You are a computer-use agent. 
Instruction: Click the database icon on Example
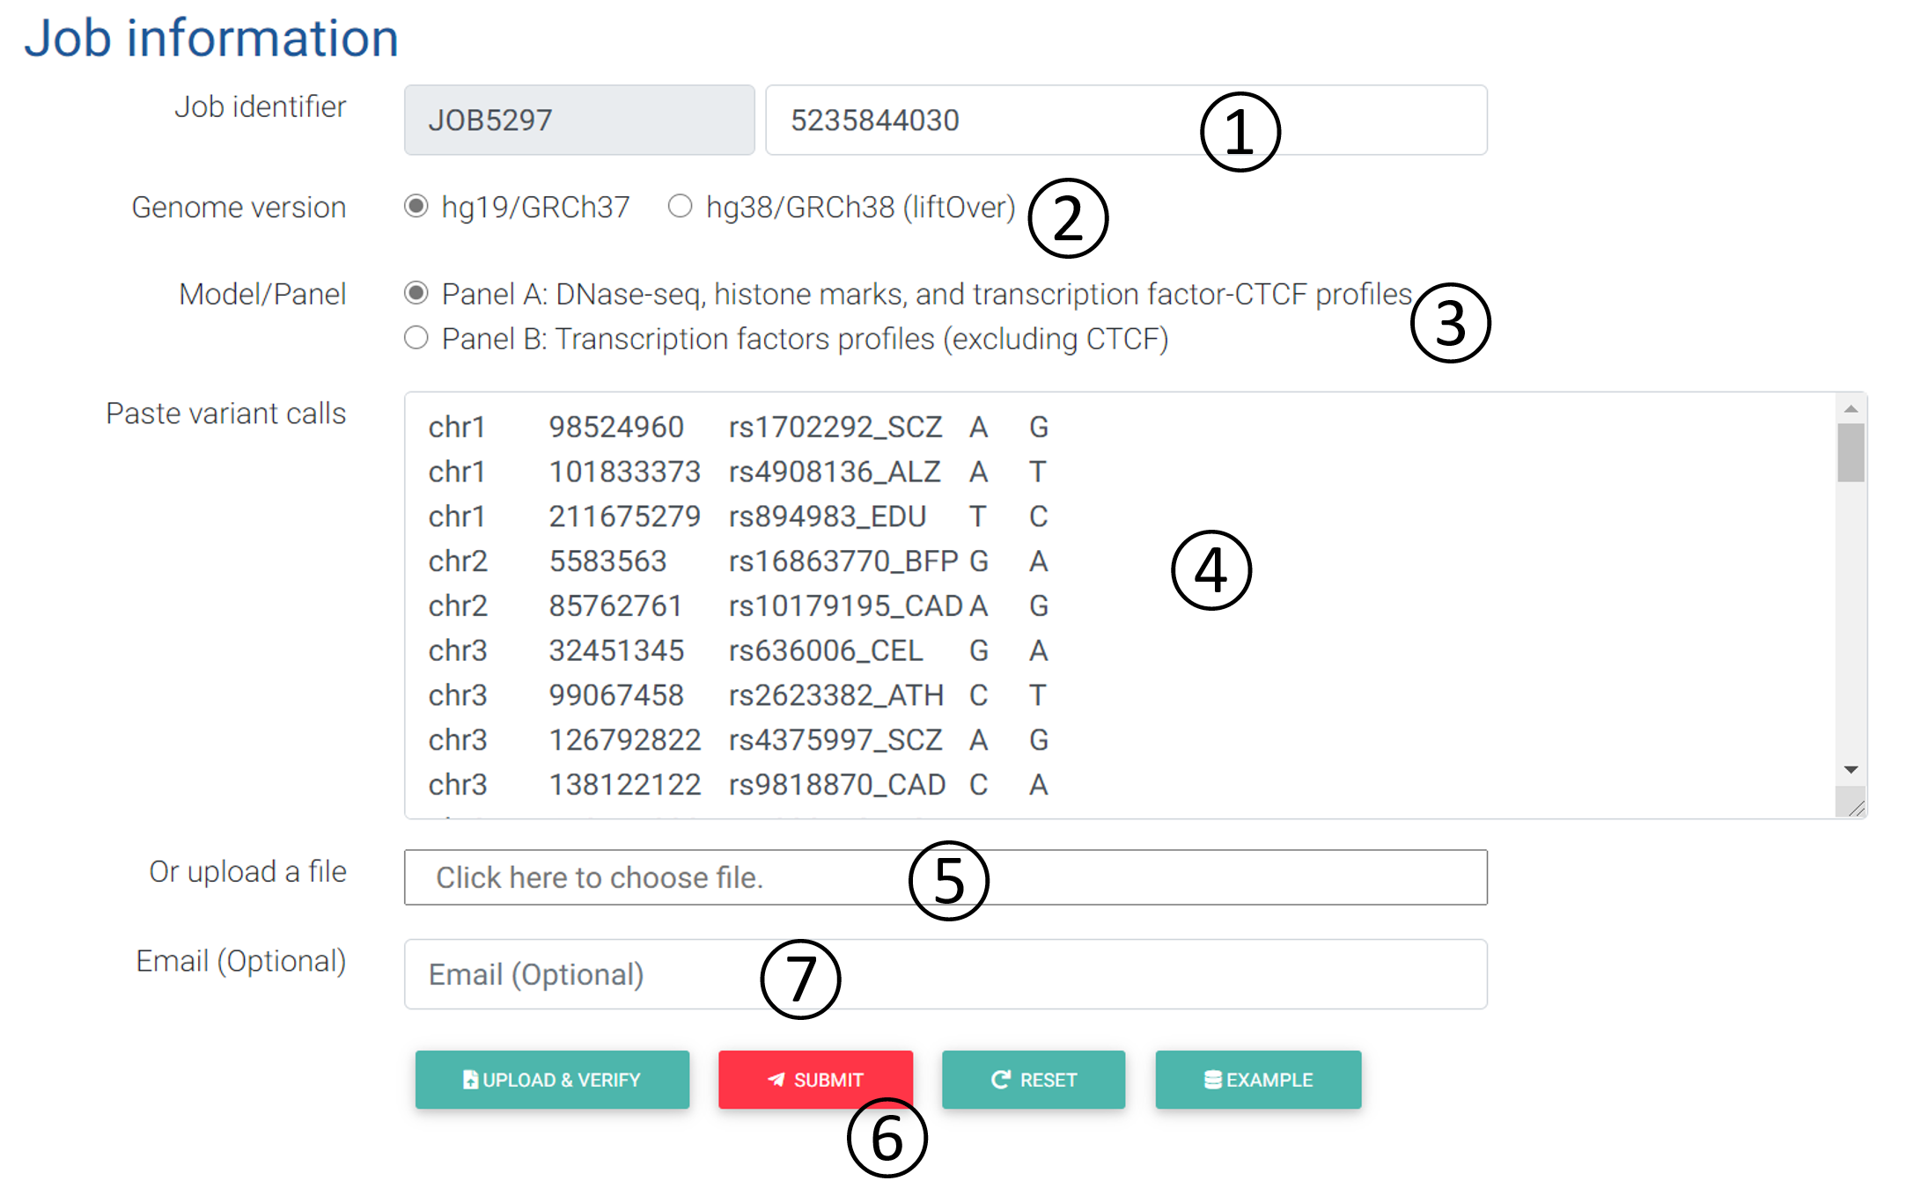click(x=1212, y=1080)
